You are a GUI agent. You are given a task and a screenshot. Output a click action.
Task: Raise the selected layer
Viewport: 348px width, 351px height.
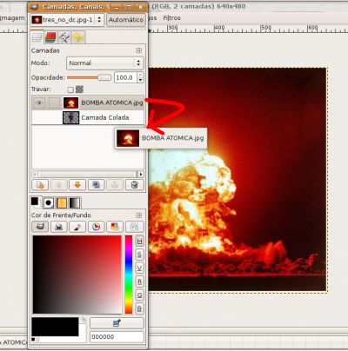[x=59, y=185]
